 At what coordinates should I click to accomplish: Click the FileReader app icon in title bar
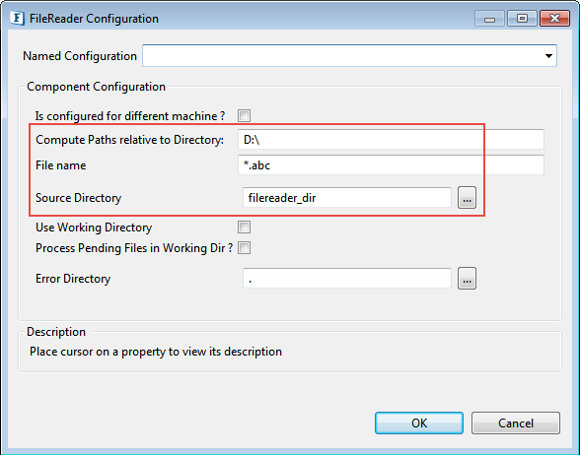point(17,18)
